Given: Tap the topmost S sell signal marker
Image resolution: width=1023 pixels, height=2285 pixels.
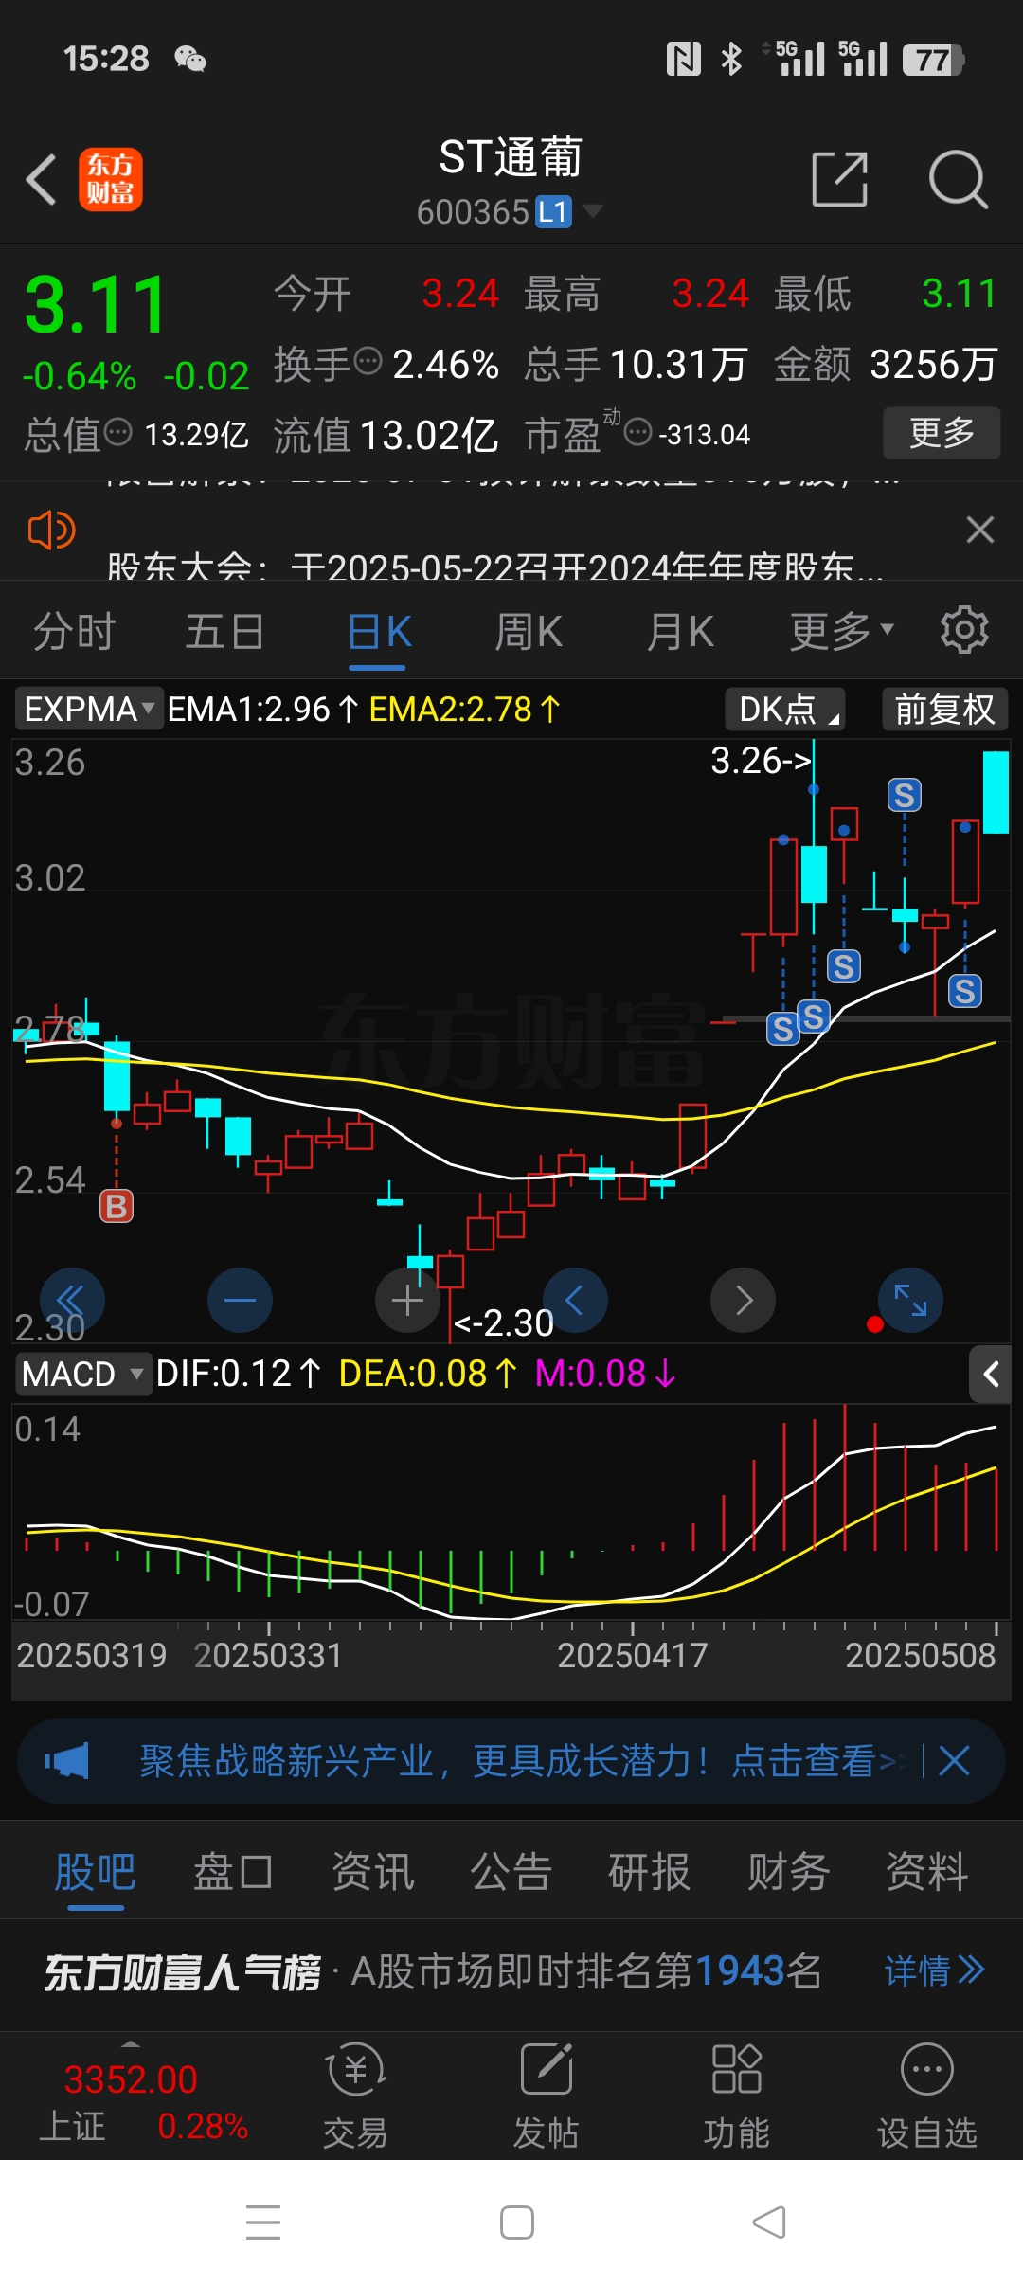Looking at the screenshot, I should point(905,795).
